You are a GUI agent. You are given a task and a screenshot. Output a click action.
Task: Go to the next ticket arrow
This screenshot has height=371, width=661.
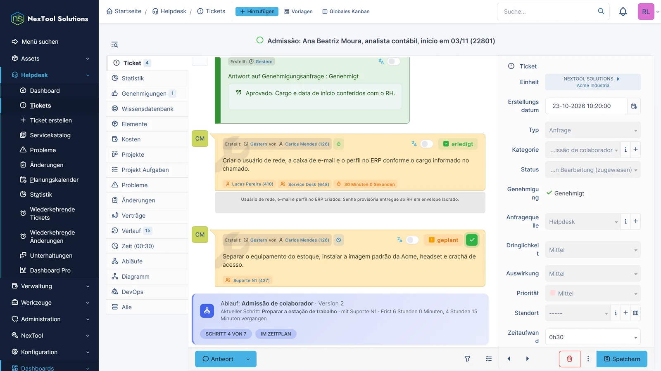527,359
